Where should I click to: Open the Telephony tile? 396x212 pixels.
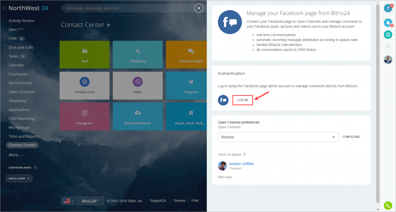138,55
